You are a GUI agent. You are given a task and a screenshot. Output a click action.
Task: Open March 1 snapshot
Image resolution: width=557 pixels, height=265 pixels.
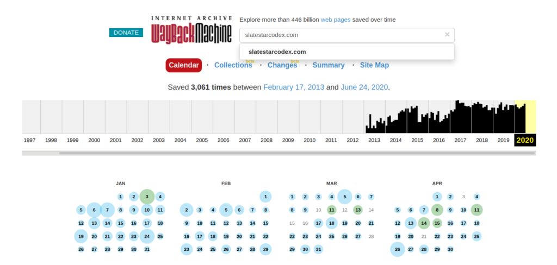[292, 197]
